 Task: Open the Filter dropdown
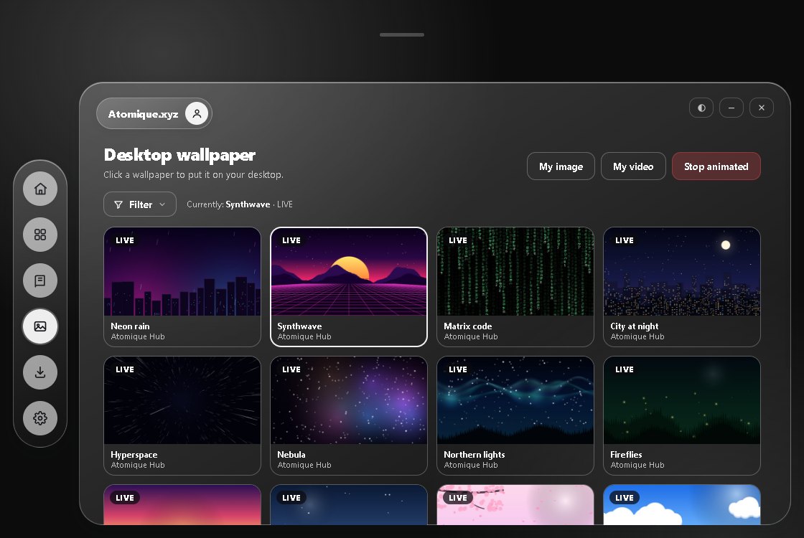pyautogui.click(x=140, y=204)
